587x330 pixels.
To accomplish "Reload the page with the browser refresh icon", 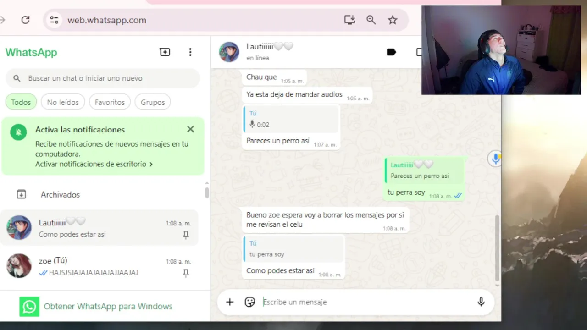I will [26, 20].
